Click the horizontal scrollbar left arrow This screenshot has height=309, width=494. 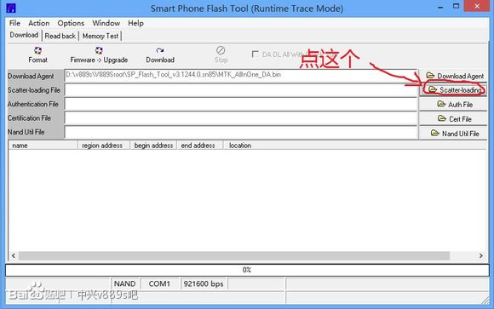(x=14, y=255)
